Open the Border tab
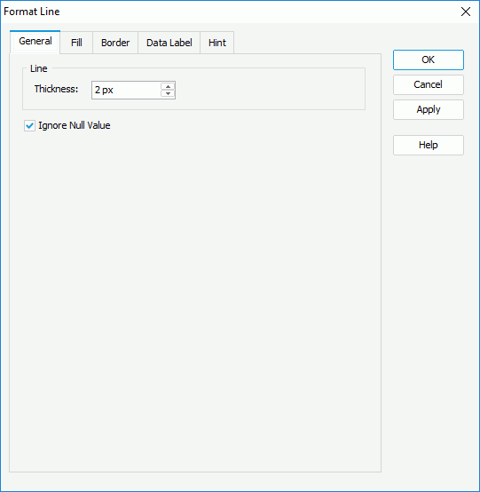 [115, 43]
